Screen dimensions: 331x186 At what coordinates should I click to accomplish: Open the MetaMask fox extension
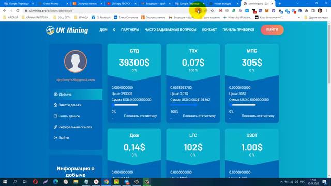[x=267, y=11]
